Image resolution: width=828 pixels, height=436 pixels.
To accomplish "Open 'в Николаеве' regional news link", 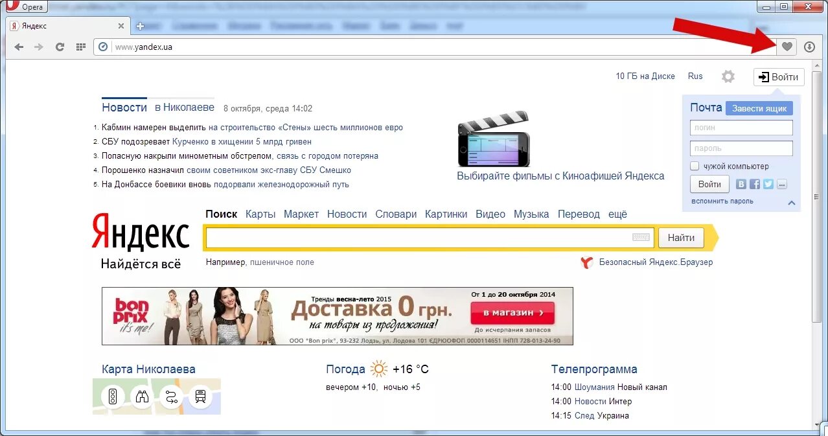I will (x=184, y=108).
